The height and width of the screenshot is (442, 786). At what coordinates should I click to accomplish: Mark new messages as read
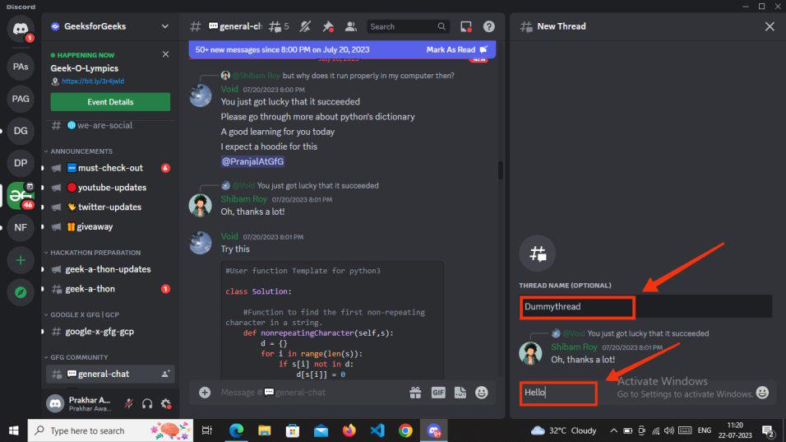(x=456, y=49)
